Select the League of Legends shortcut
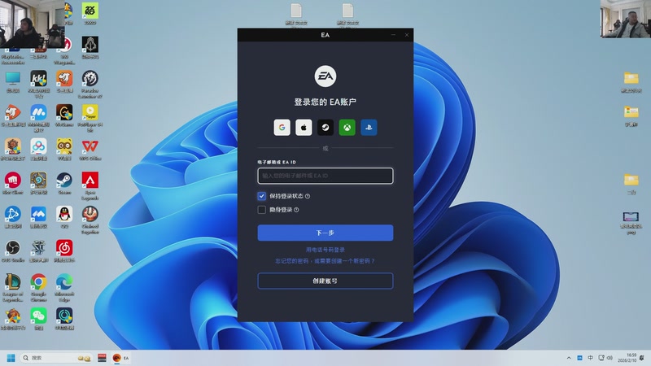This screenshot has width=651, height=366. click(x=13, y=288)
